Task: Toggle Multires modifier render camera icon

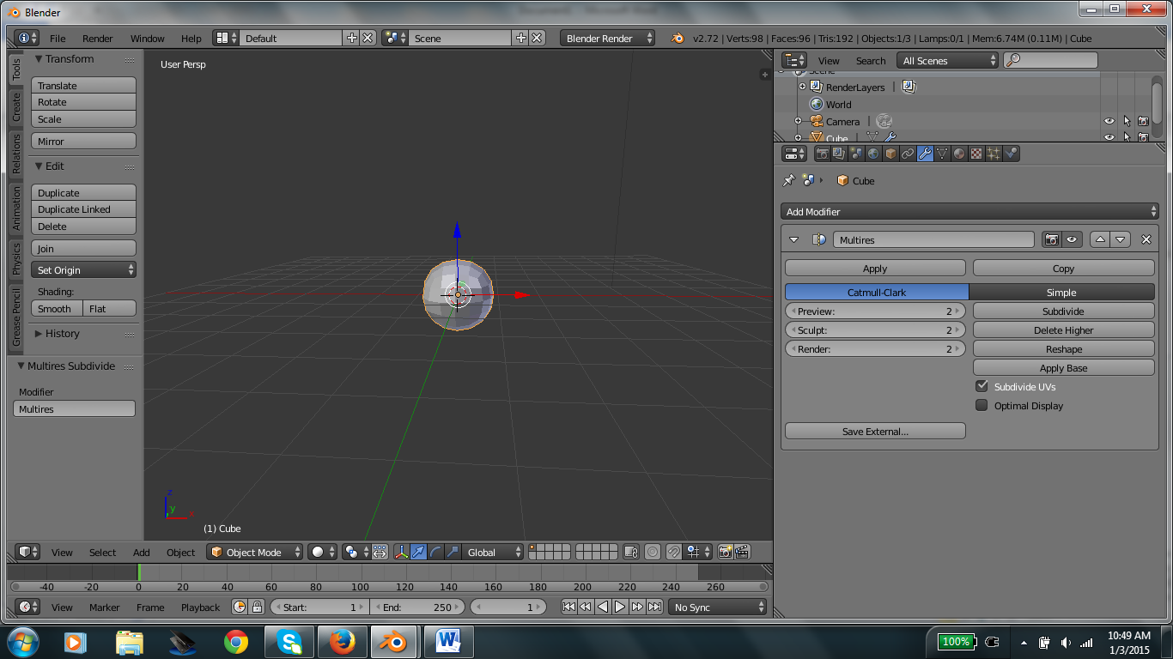Action: point(1051,240)
